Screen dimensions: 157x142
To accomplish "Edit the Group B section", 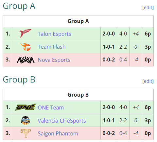I will [148, 81].
